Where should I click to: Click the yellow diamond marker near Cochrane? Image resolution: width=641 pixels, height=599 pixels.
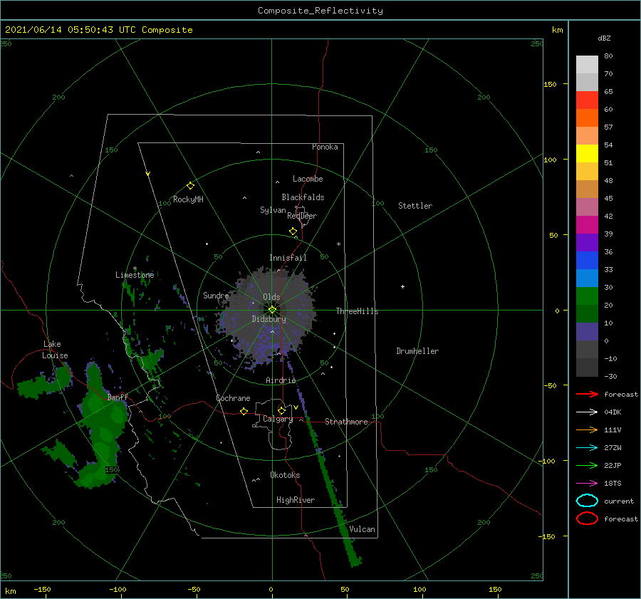click(x=244, y=411)
